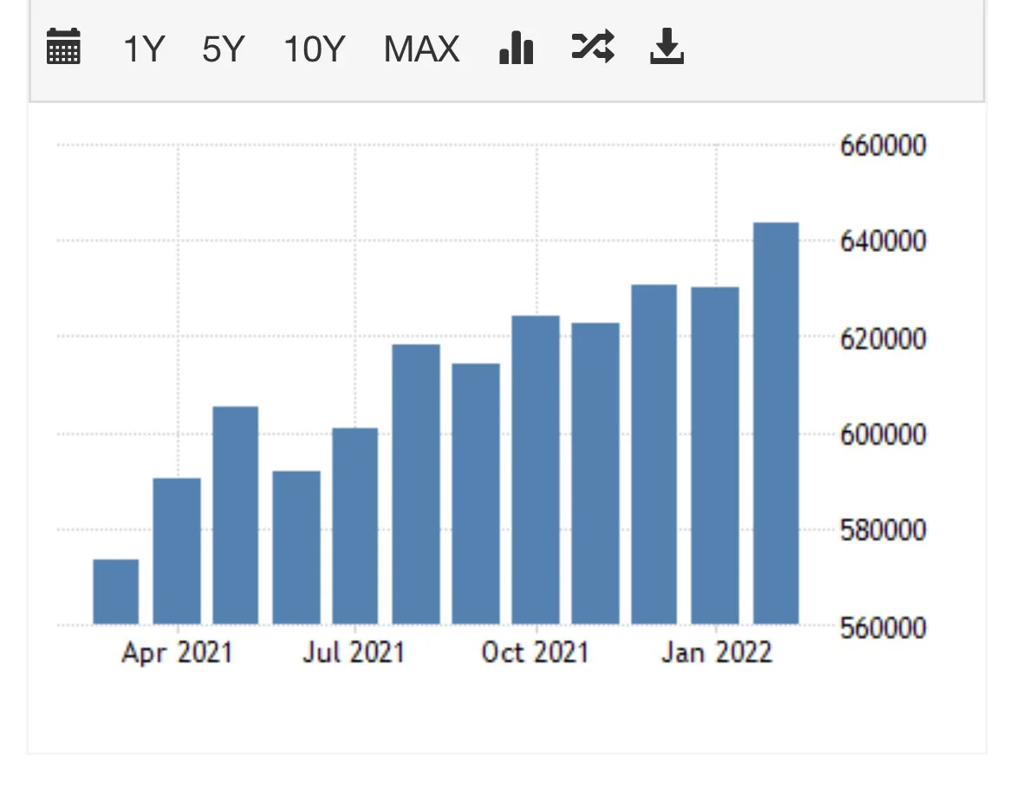This screenshot has width=1014, height=794.
Task: Switch the chart type with the bar chart icon
Action: pyautogui.click(x=516, y=47)
